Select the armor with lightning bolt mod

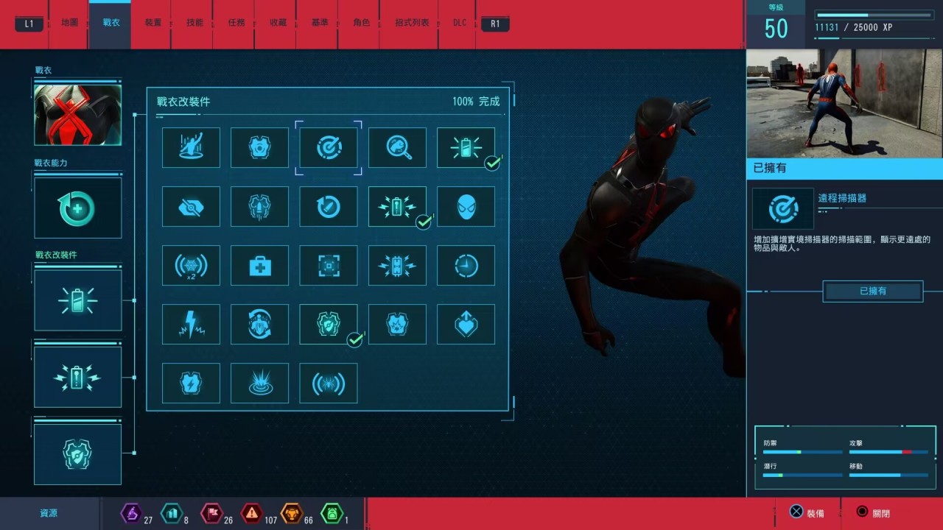(191, 383)
